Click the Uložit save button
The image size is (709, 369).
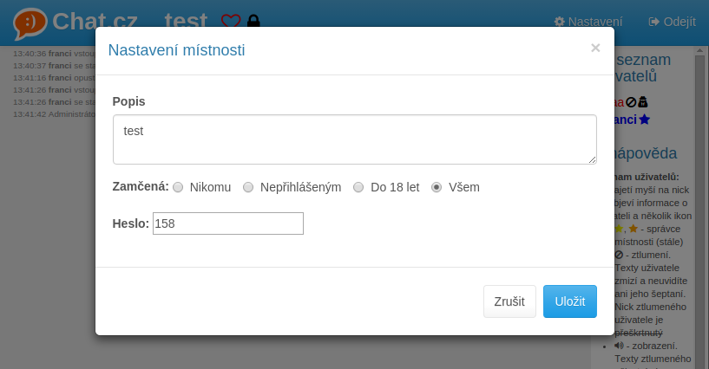click(x=570, y=301)
